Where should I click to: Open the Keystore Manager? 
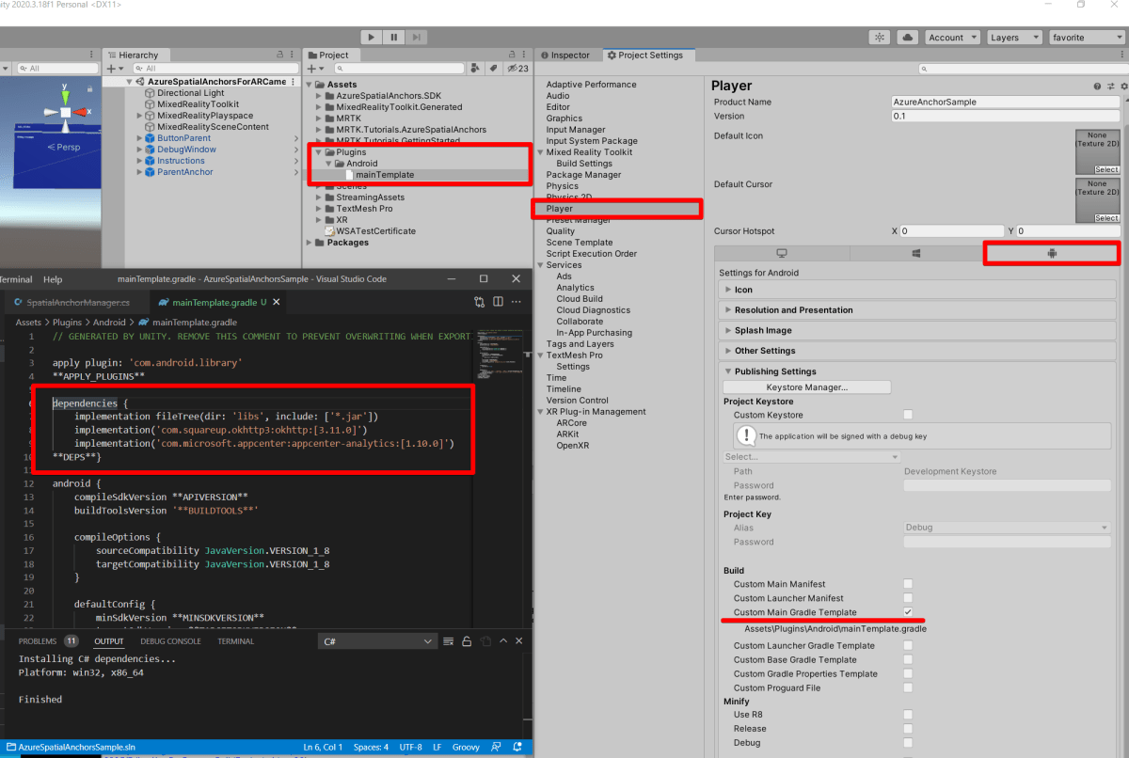(806, 387)
